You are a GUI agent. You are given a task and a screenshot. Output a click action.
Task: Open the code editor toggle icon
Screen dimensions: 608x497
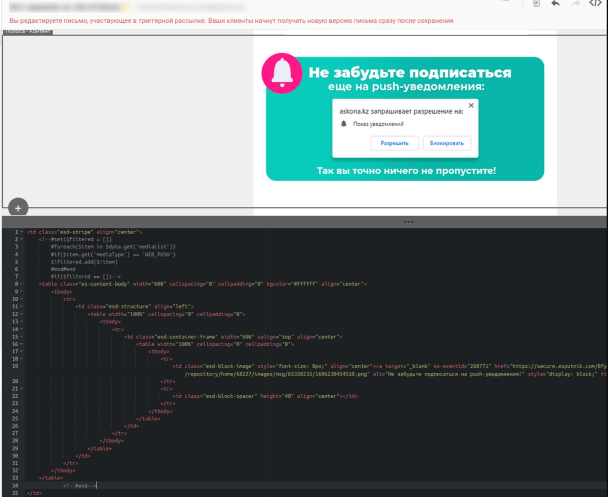595,3
